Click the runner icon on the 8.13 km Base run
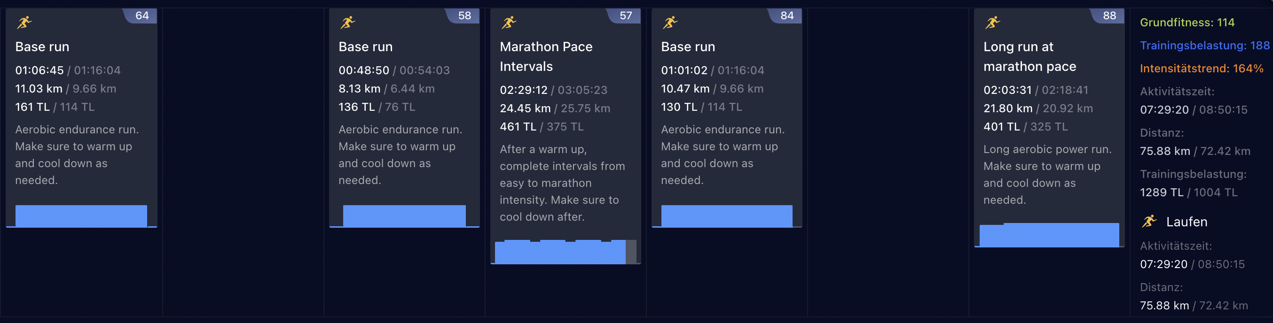Screen dimensions: 1273x323 (x=347, y=22)
